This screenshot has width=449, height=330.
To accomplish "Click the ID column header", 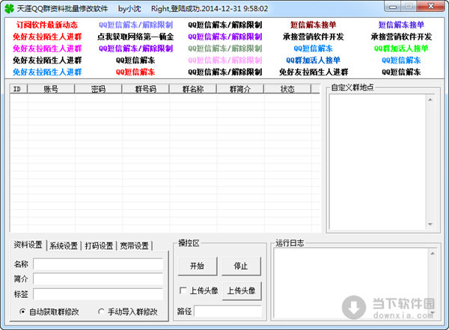I will tap(19, 89).
